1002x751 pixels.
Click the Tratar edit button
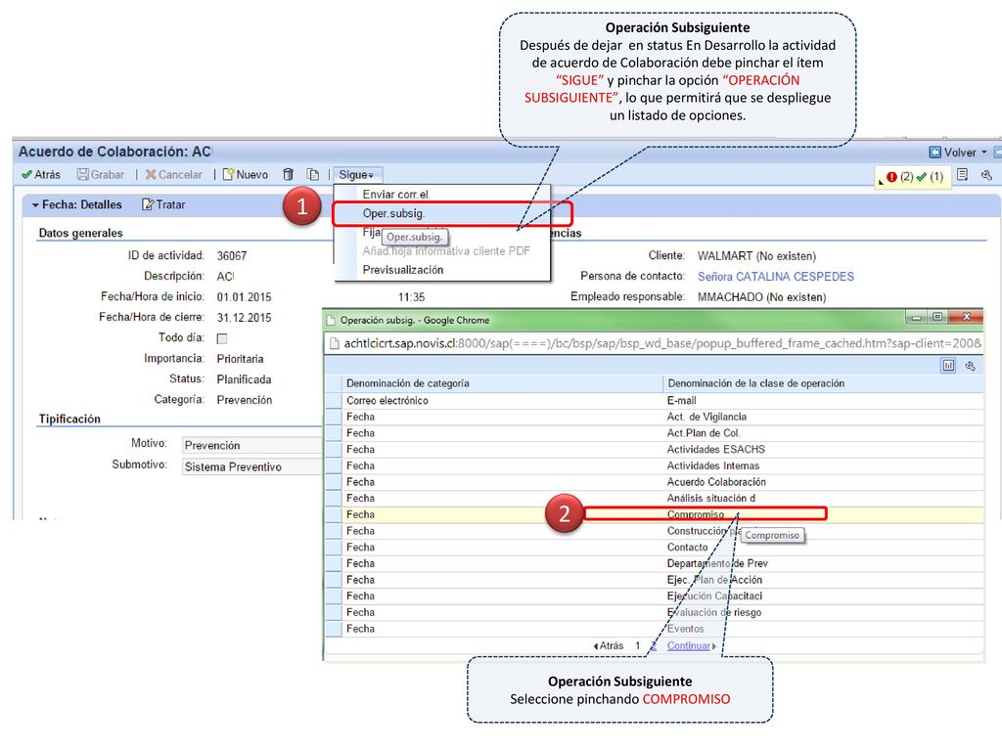(163, 205)
